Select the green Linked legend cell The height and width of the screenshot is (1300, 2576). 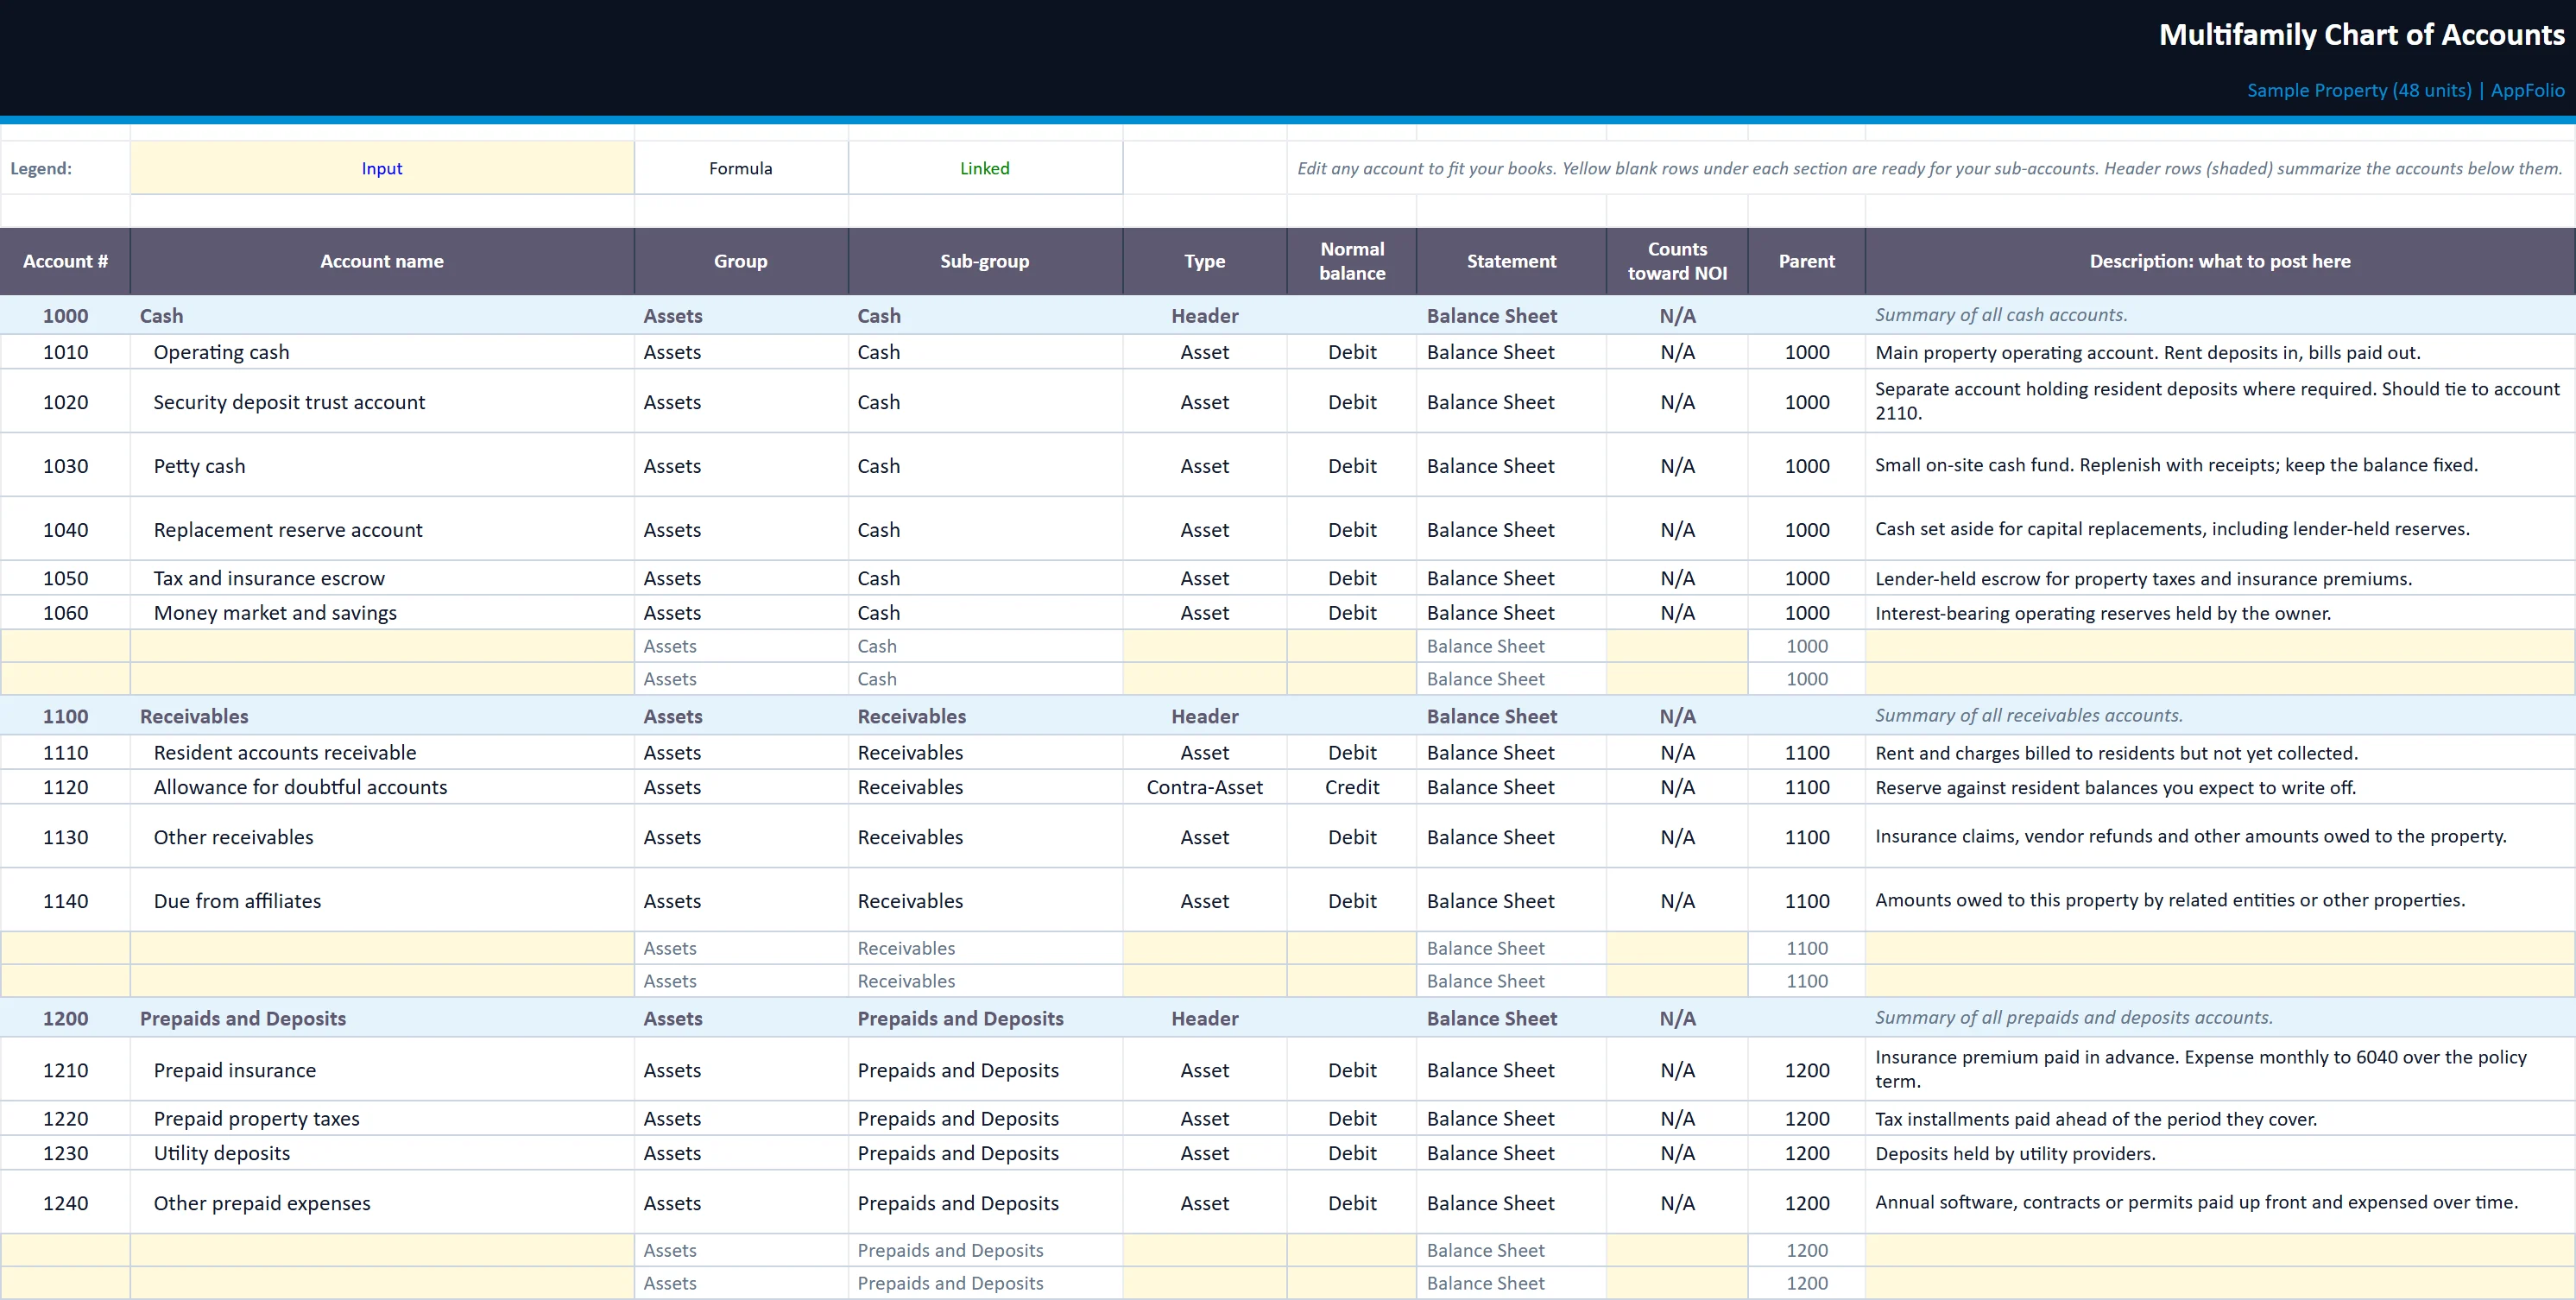pyautogui.click(x=985, y=168)
